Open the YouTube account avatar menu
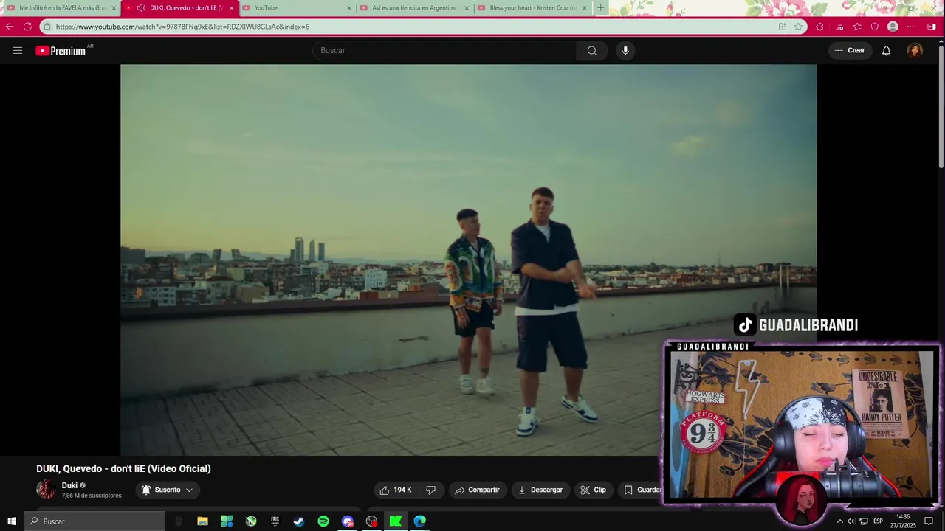 pos(915,50)
